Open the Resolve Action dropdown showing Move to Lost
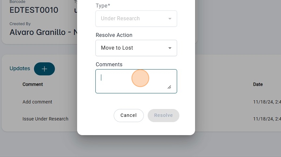Image resolution: width=281 pixels, height=157 pixels. pos(136,48)
